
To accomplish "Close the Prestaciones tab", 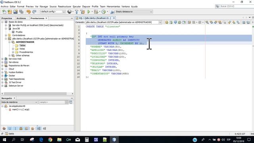I will pos(46,18).
